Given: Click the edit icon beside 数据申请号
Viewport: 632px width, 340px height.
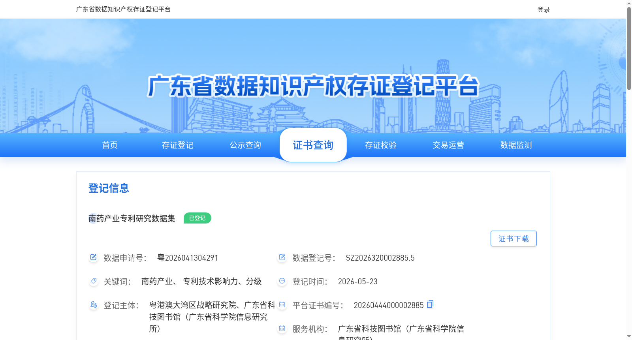Looking at the screenshot, I should (93, 257).
